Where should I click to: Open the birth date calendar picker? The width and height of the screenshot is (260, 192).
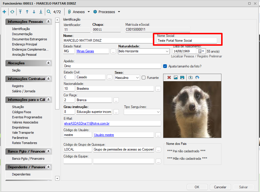tap(201, 51)
